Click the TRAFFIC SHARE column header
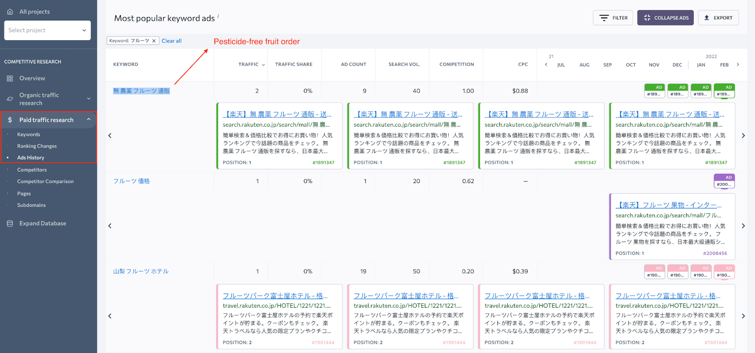Image resolution: width=755 pixels, height=353 pixels. coord(294,65)
